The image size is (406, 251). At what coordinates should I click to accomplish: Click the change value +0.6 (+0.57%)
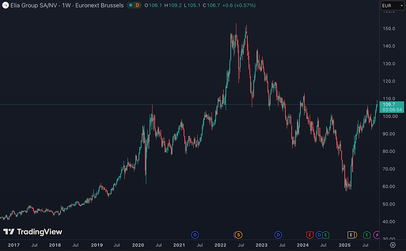tap(239, 5)
